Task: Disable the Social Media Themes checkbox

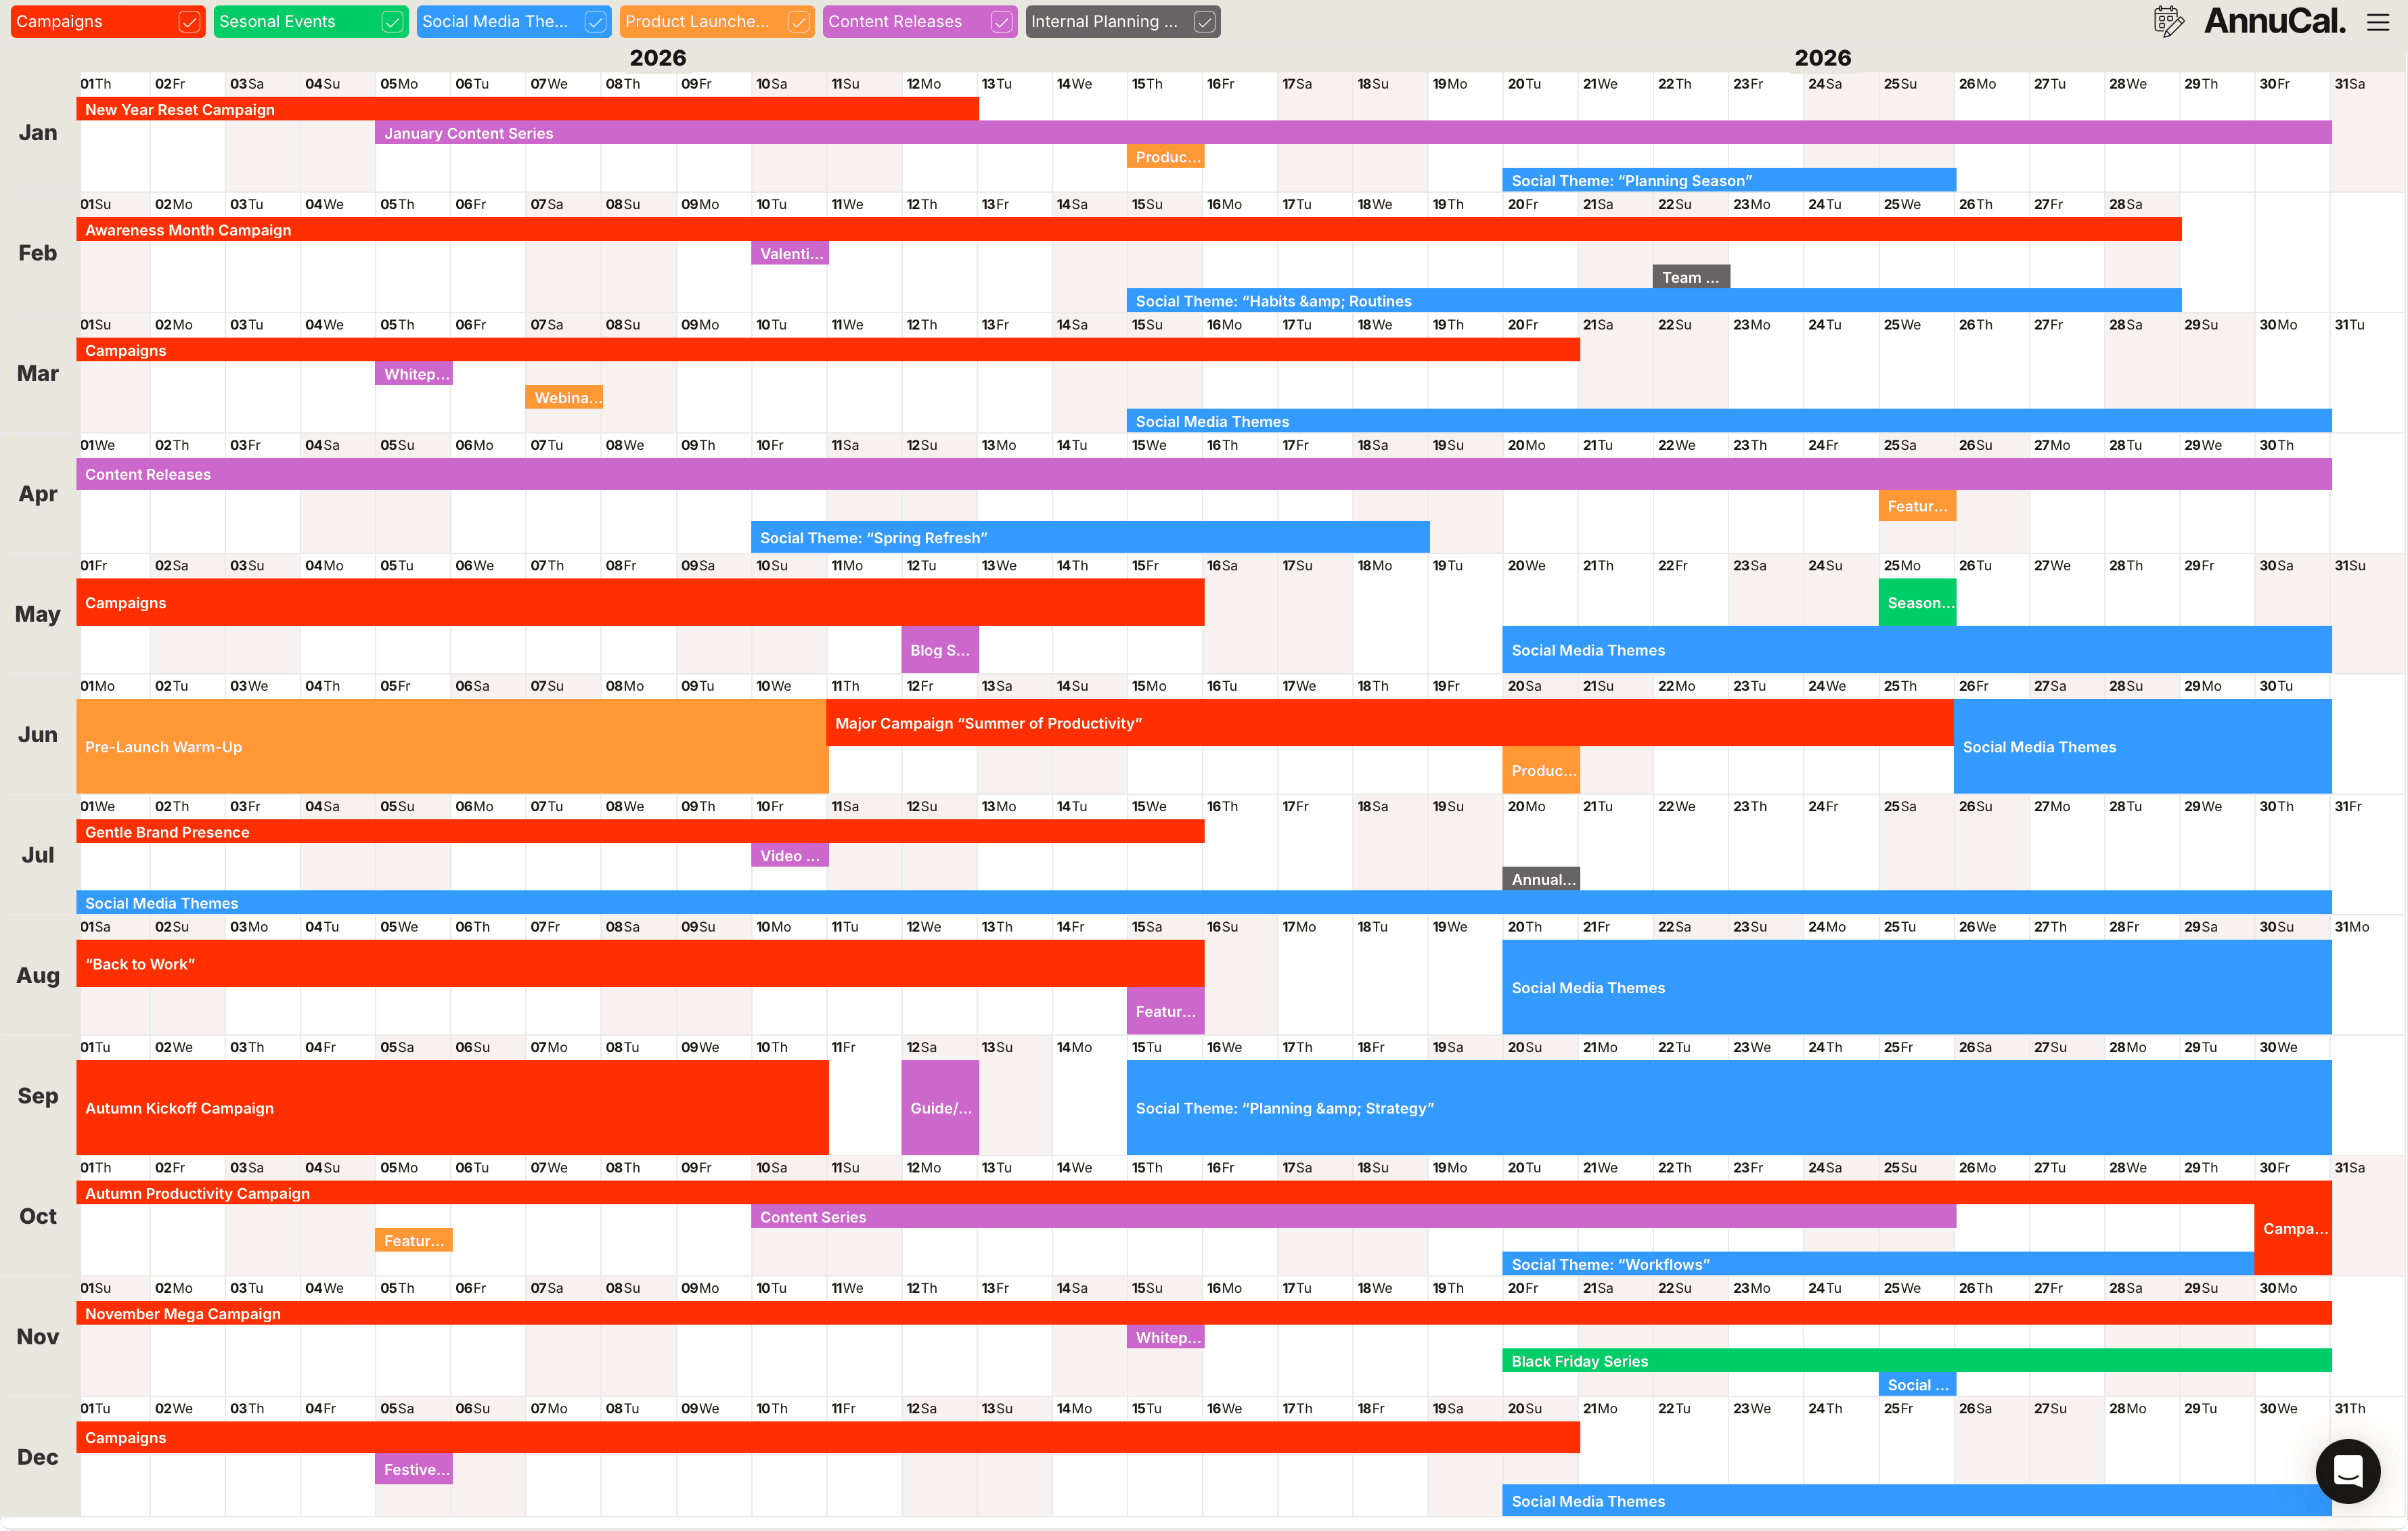Action: click(595, 22)
